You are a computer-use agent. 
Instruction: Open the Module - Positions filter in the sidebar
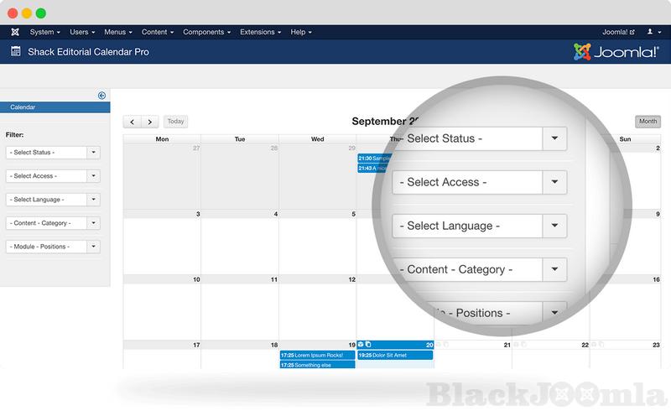pyautogui.click(x=53, y=247)
